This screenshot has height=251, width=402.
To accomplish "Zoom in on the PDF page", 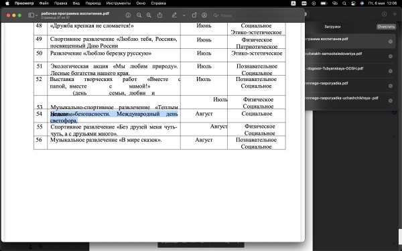I will [149, 15].
